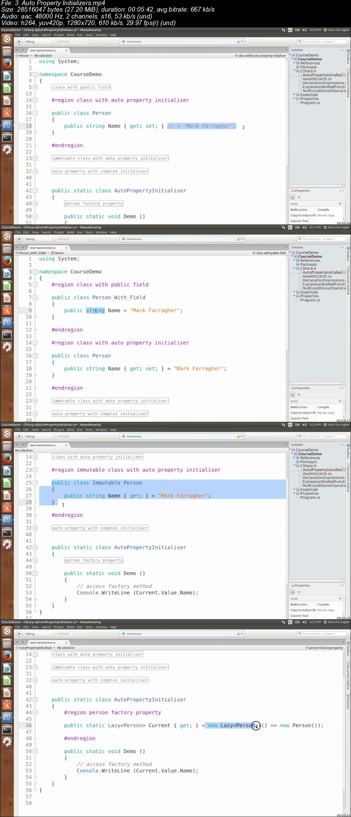Click the 'class with public field' region breadcrumb in the 6:51 PM frame
Viewport: 351px width, 817px height.
click(x=269, y=253)
